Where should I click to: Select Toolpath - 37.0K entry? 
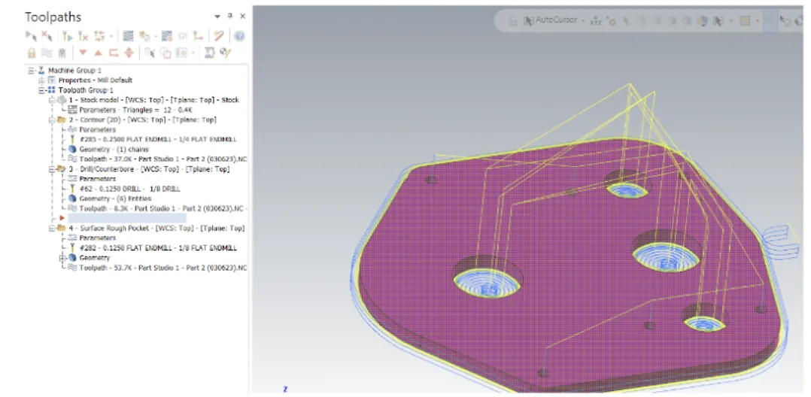[x=163, y=159]
